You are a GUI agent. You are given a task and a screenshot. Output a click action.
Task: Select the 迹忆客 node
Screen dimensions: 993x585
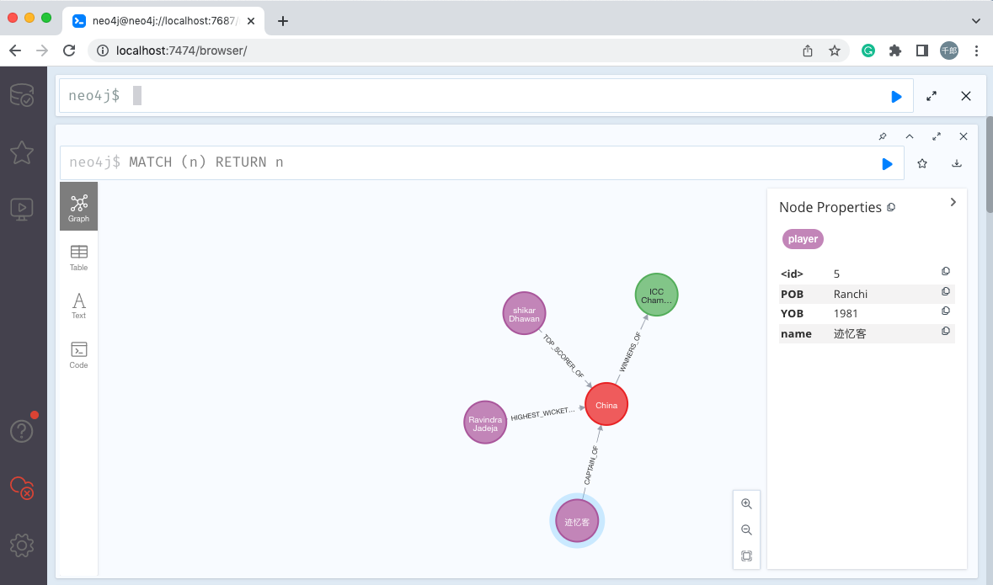tap(577, 521)
